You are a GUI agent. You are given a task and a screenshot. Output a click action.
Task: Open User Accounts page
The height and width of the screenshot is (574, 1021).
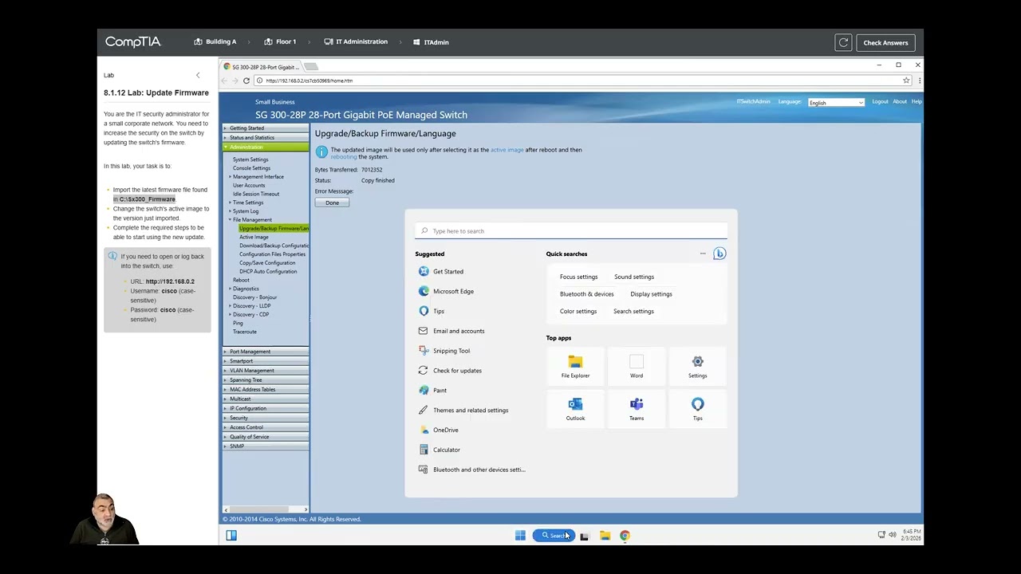[x=249, y=186]
